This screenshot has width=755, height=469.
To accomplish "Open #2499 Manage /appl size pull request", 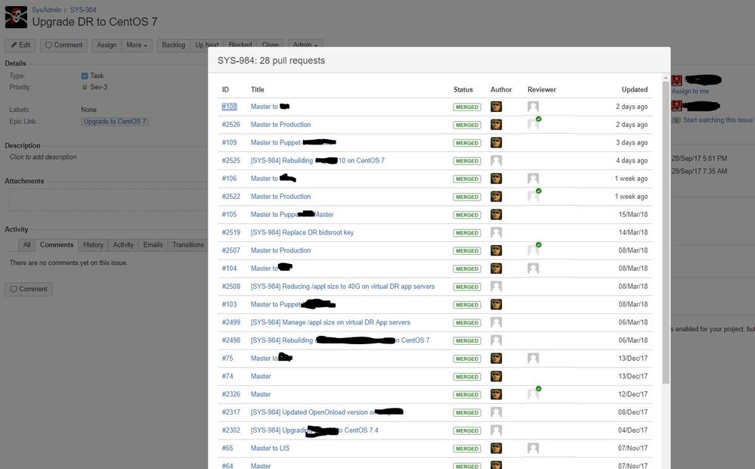I will pos(330,322).
